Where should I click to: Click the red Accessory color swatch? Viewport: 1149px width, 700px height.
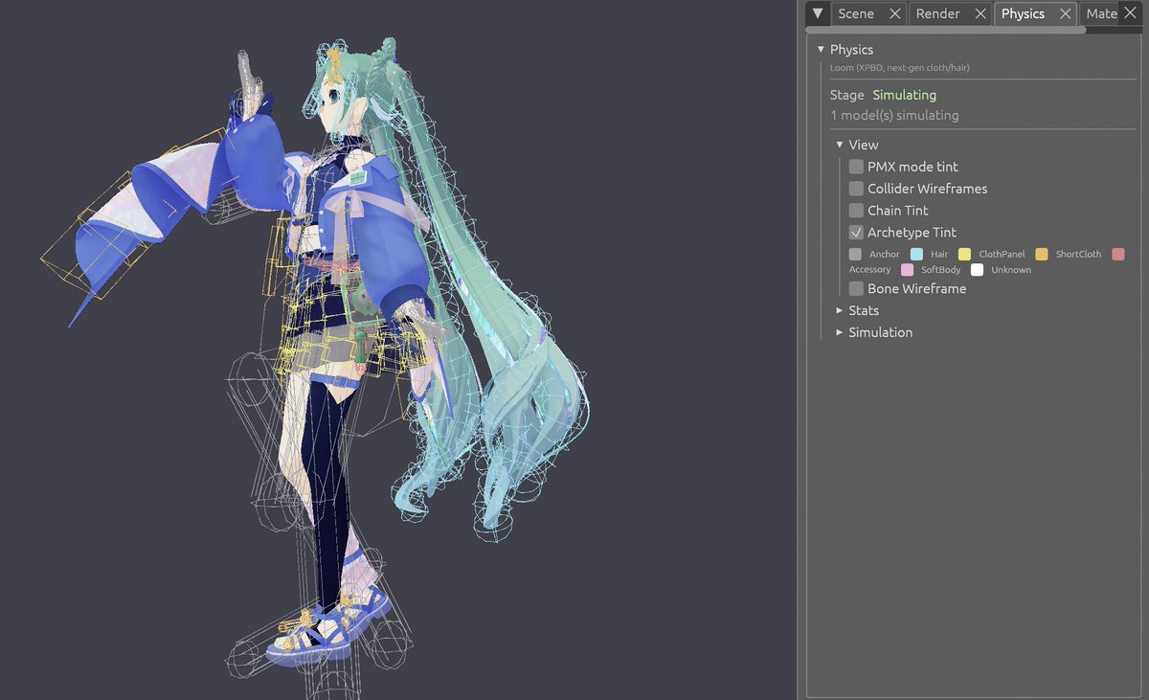[1117, 254]
